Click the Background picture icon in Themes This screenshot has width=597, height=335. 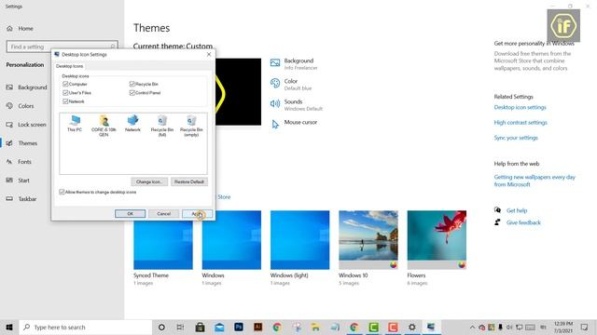pos(275,62)
